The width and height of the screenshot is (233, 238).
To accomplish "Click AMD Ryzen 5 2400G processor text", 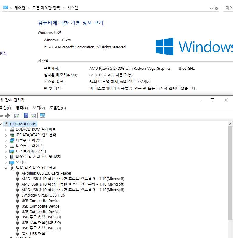I will click(x=130, y=69).
